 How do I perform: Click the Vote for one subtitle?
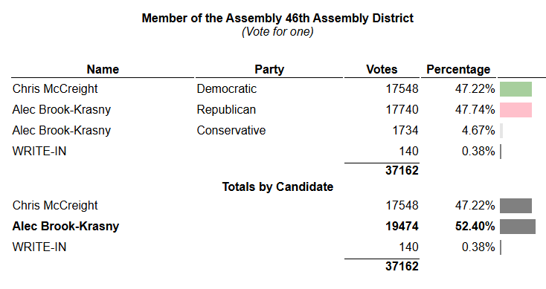pyautogui.click(x=277, y=32)
